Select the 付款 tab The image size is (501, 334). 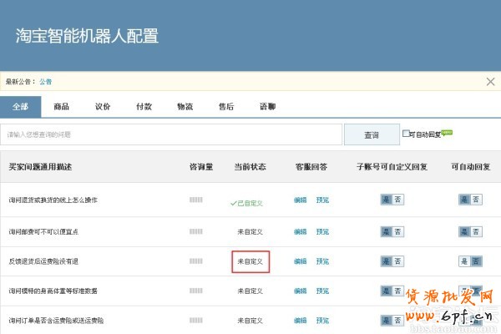point(144,107)
